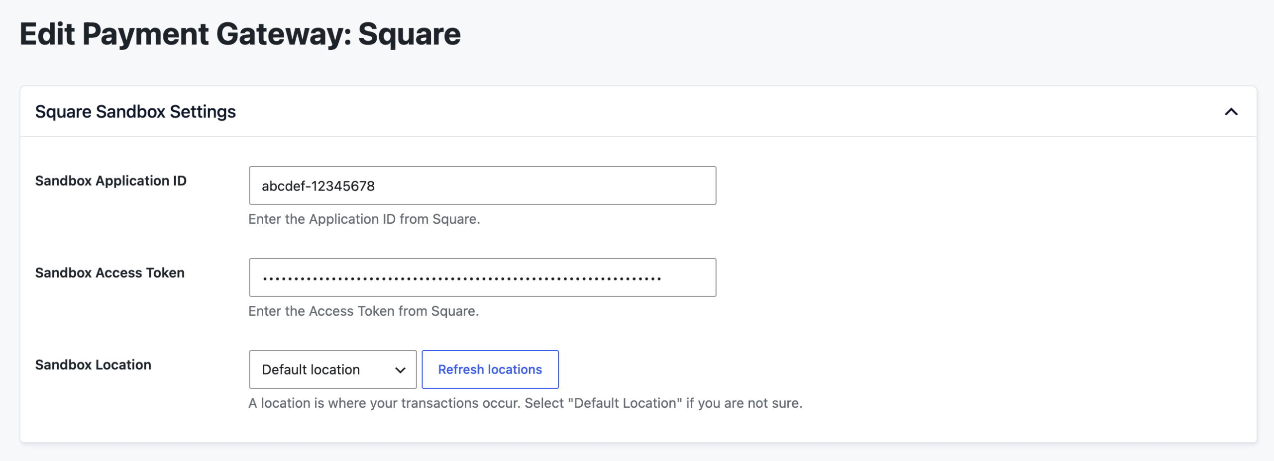1274x461 pixels.
Task: Focus the Sandbox Access Token field
Action: pyautogui.click(x=482, y=277)
